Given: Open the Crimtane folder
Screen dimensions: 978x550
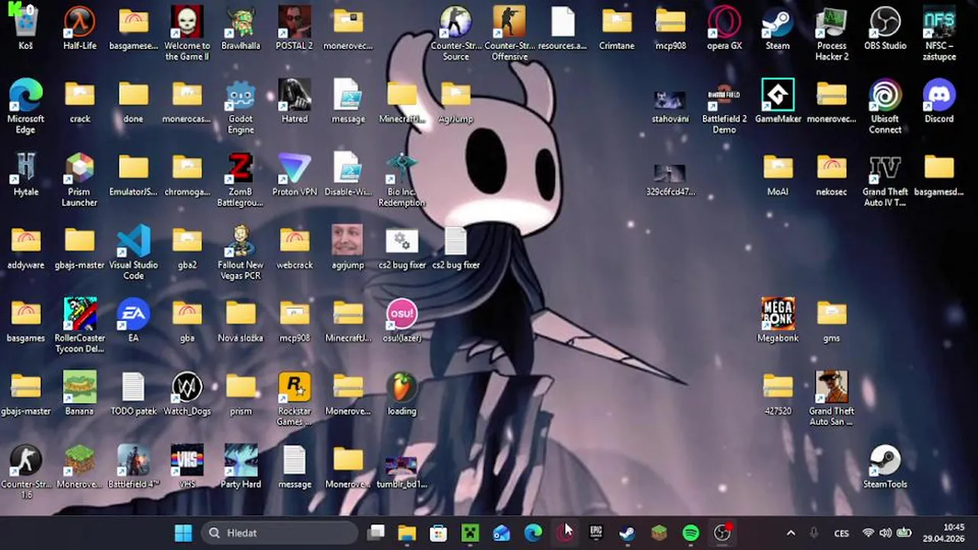Looking at the screenshot, I should click(x=617, y=28).
